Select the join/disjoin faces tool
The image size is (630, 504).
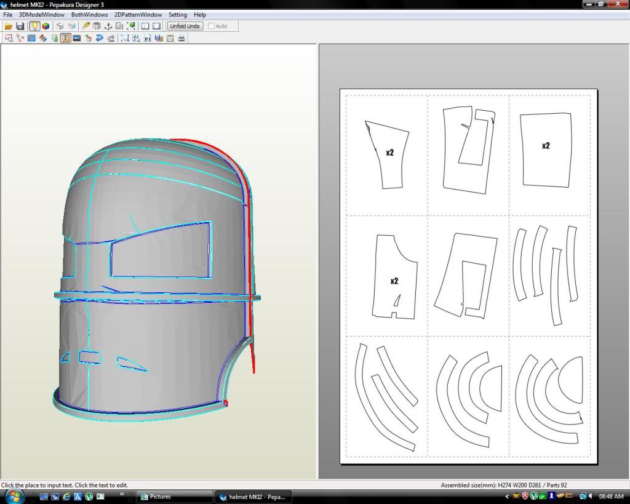pyautogui.click(x=20, y=38)
